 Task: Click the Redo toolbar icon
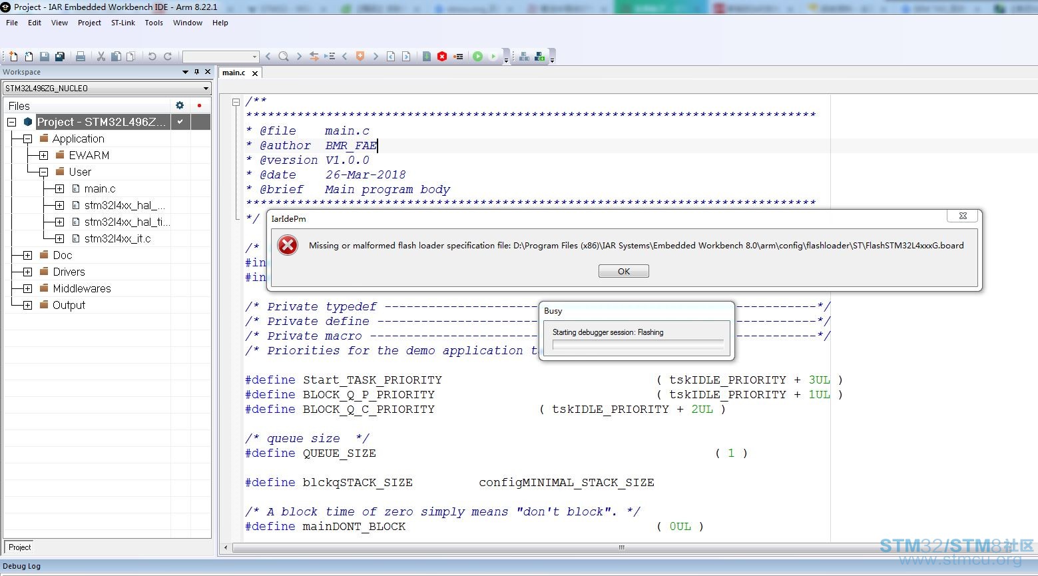click(168, 57)
